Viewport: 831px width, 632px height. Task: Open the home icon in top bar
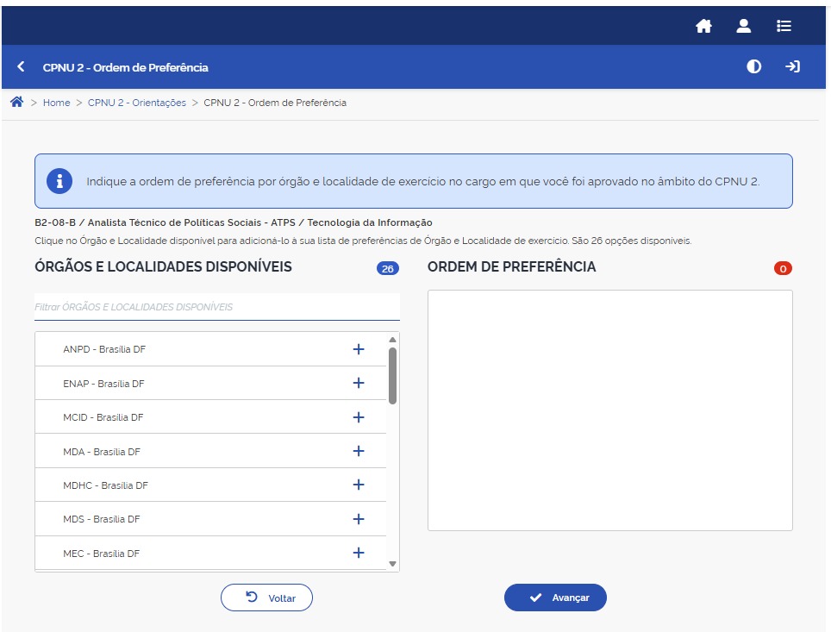pos(703,26)
